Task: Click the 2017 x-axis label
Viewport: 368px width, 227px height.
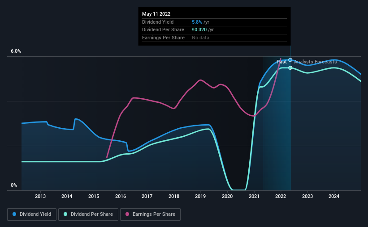Action: 147,196
